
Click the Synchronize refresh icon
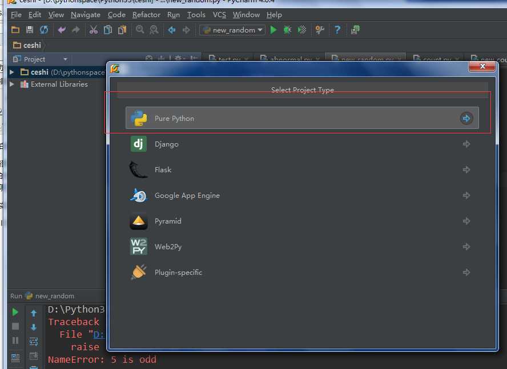pyautogui.click(x=44, y=30)
